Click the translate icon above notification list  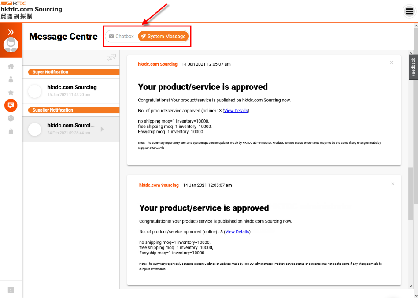pyautogui.click(x=111, y=57)
